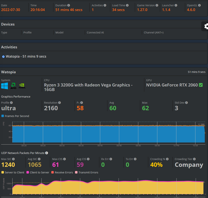The image size is (208, 198).
Task: Click the Duration info icon
Action: 69,5
